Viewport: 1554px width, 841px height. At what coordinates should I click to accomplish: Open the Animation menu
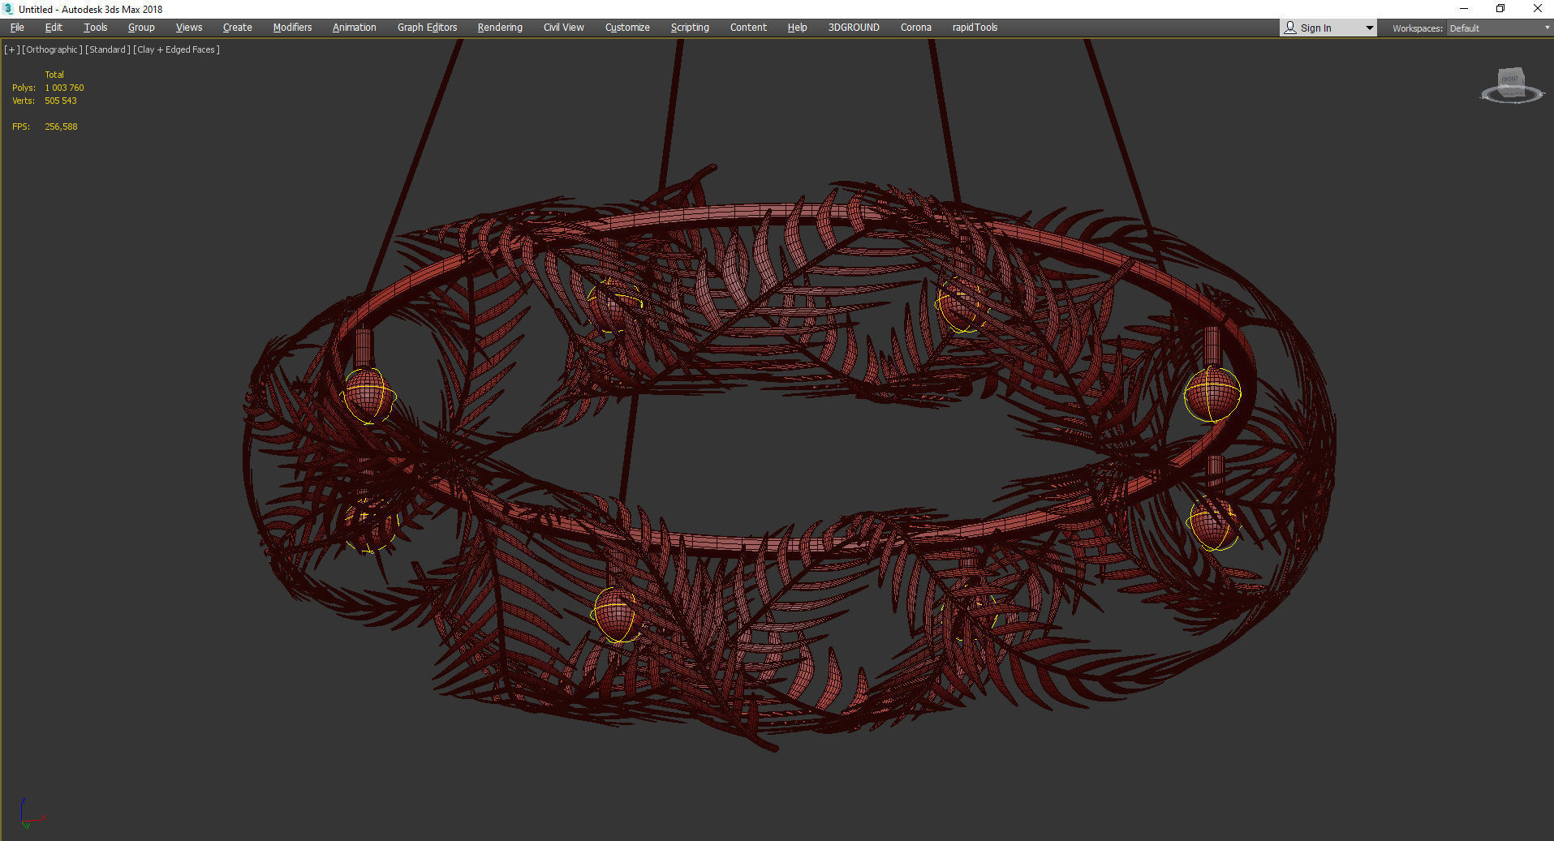355,28
